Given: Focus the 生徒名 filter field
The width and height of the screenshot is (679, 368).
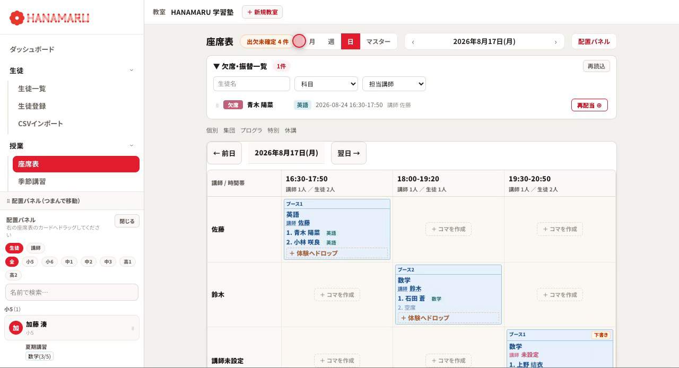Looking at the screenshot, I should (251, 84).
